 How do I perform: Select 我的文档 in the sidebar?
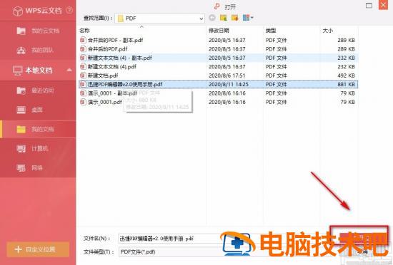(38, 129)
